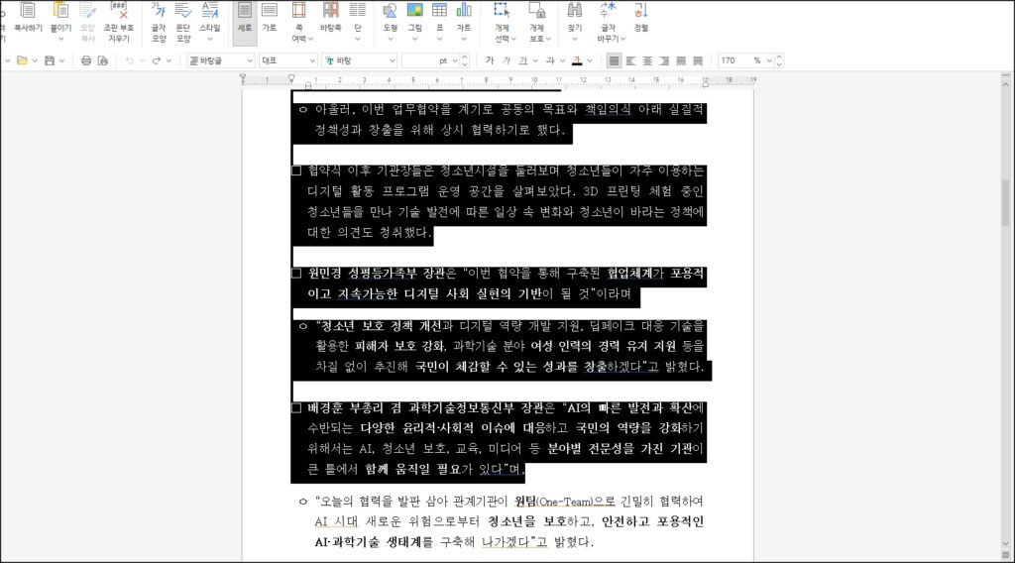Expand the open-folder dropdown arrow

35,60
